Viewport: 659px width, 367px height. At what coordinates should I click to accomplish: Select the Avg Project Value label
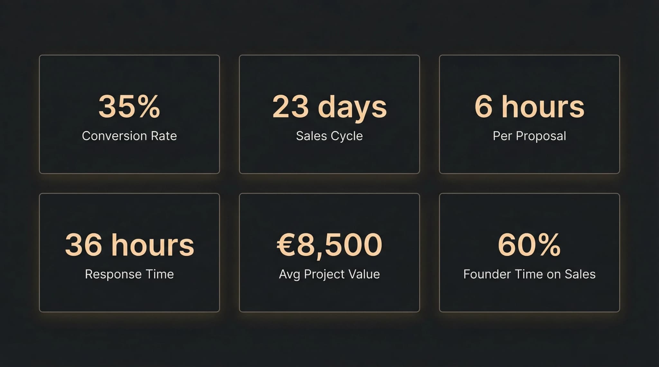(x=329, y=274)
